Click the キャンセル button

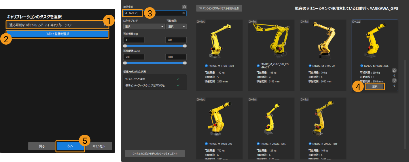point(99,146)
